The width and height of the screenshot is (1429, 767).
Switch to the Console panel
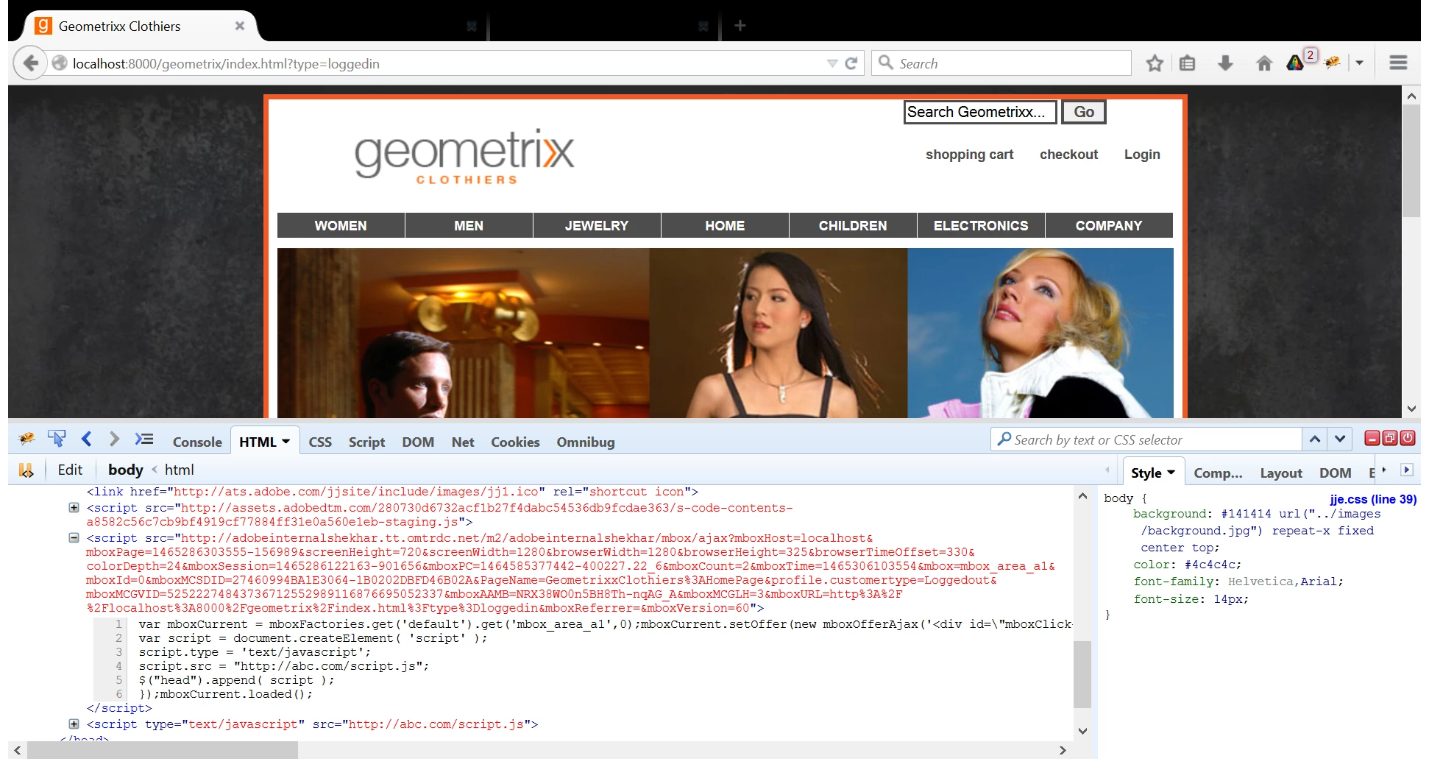(x=197, y=442)
